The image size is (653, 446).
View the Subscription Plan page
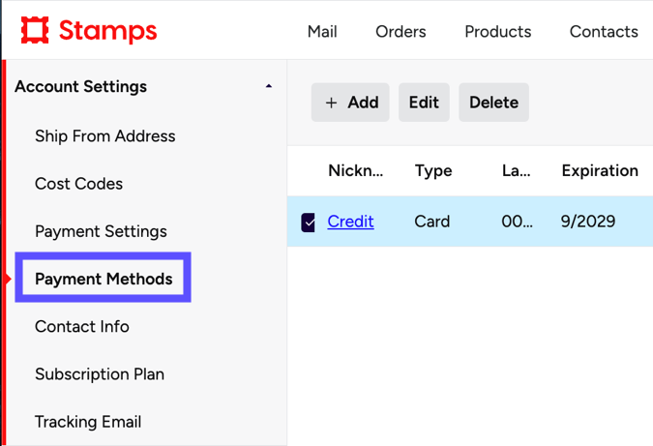tap(100, 374)
